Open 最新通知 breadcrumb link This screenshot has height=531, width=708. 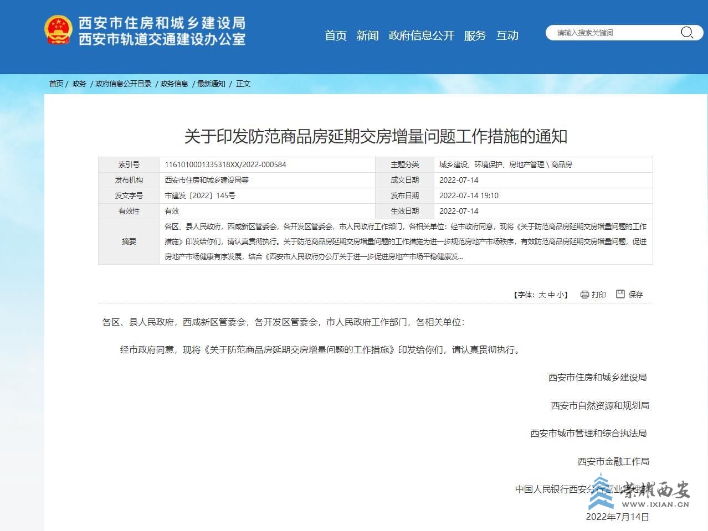[x=211, y=84]
